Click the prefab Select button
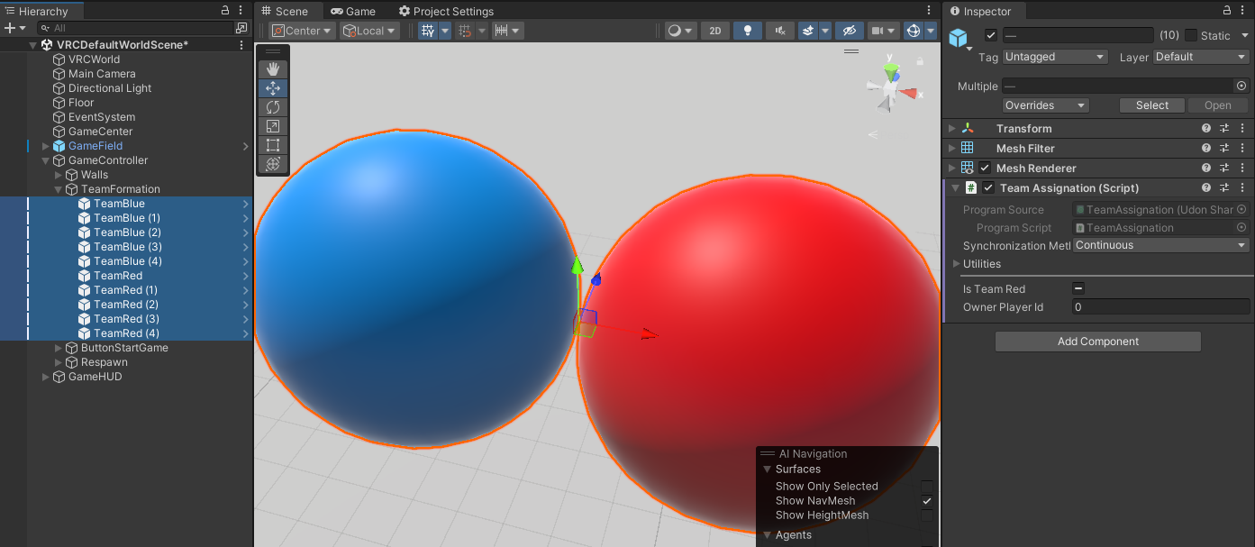This screenshot has width=1255, height=547. point(1151,105)
